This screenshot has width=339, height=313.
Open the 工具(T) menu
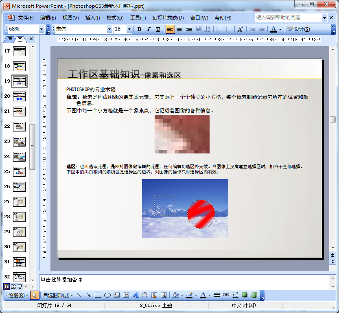tap(138, 18)
